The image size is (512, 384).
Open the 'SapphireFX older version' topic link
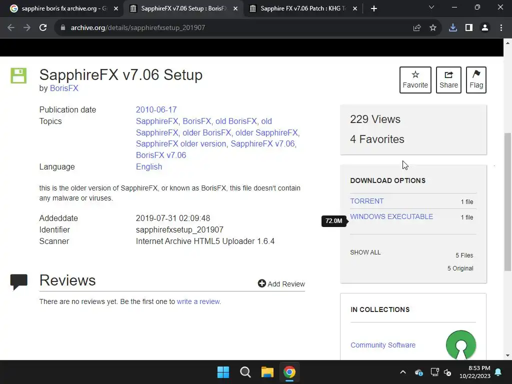181,143
